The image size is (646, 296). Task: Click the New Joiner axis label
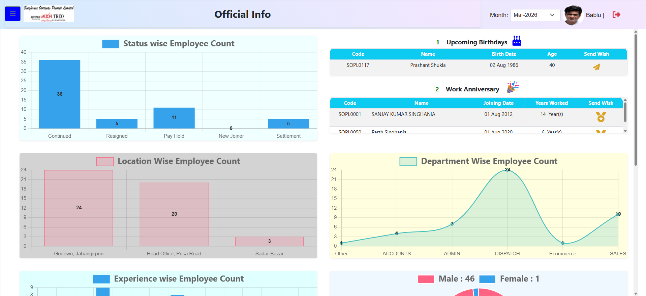pos(231,136)
